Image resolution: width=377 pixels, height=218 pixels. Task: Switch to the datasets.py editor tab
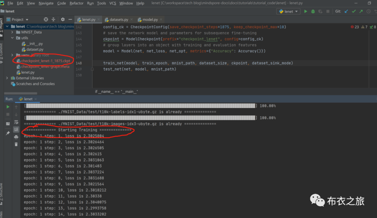coord(119,20)
